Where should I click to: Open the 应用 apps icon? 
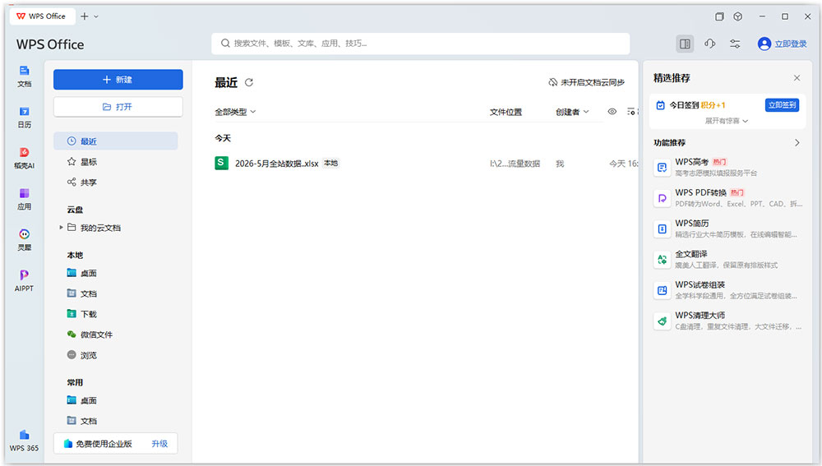coord(24,199)
